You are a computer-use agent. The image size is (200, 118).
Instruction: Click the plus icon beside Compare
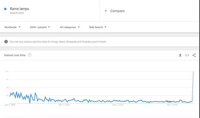point(106,11)
